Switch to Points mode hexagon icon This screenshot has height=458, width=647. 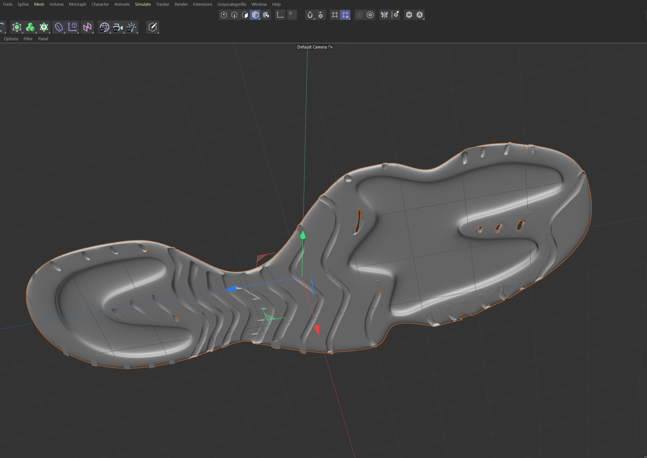224,15
